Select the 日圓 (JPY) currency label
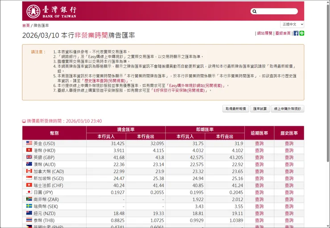Screen dimensions: 330x228 point(43,192)
